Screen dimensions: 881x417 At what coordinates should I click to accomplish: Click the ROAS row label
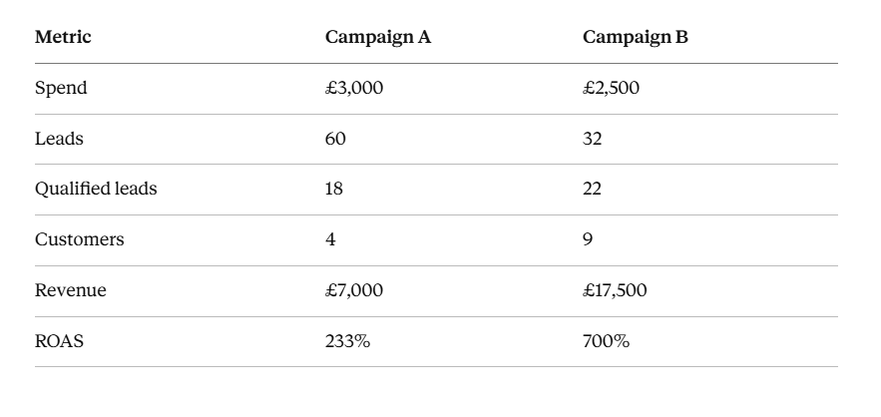(x=59, y=341)
